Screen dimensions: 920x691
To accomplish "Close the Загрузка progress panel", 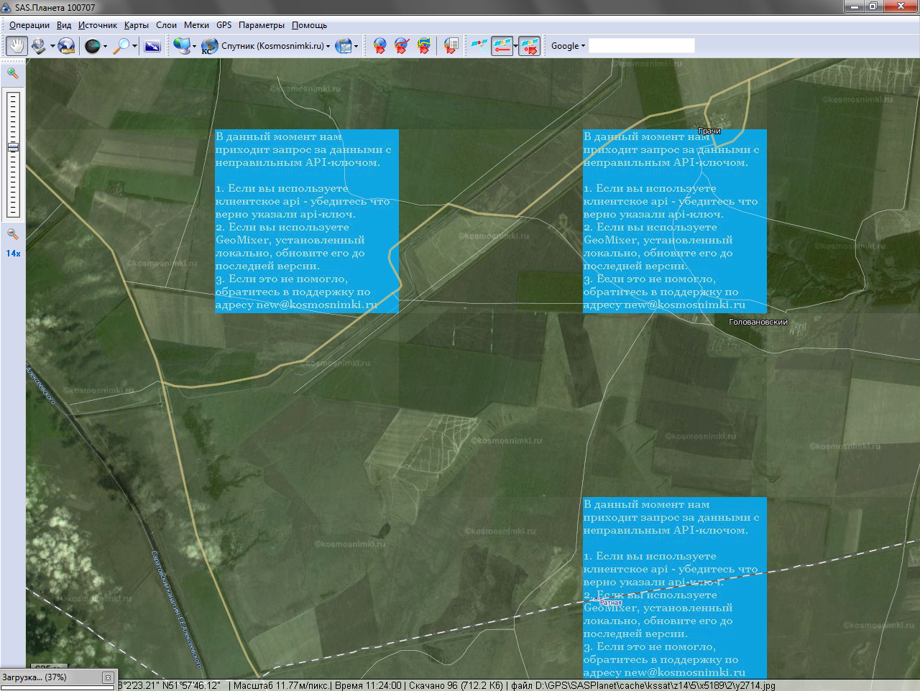I will [x=108, y=677].
